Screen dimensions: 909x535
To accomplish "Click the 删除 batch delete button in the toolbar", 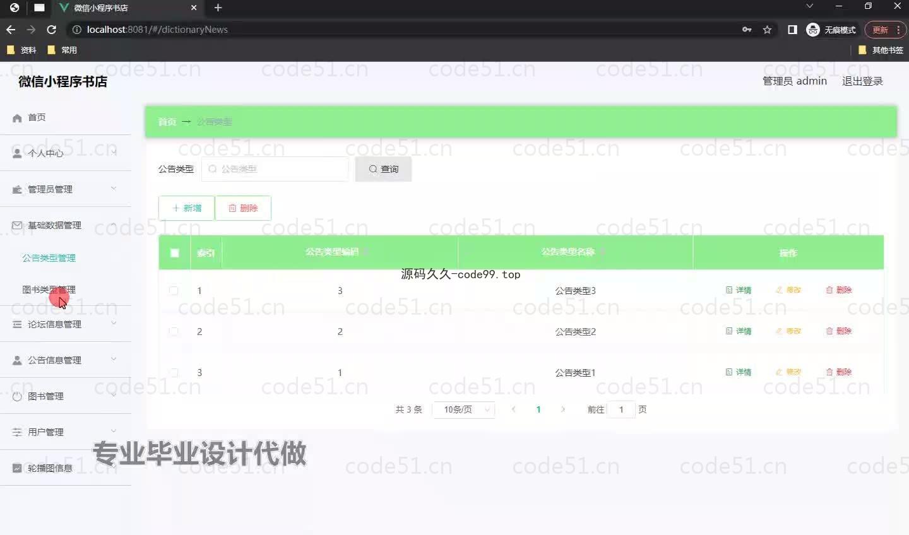I will click(243, 208).
